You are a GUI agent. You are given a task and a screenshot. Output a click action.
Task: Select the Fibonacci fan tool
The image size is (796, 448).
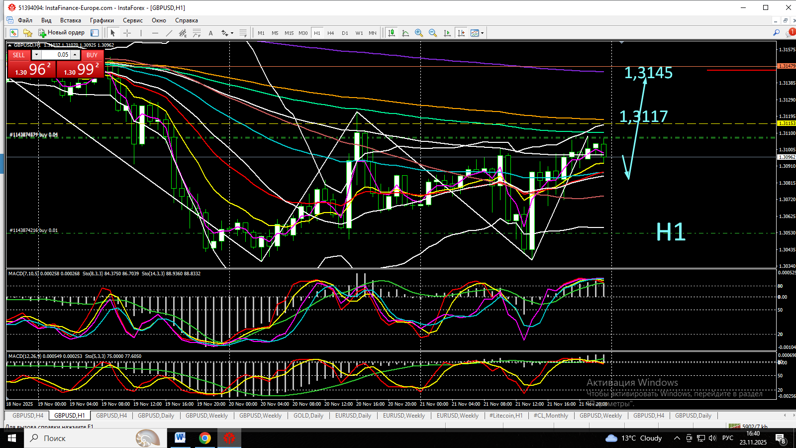(243, 33)
